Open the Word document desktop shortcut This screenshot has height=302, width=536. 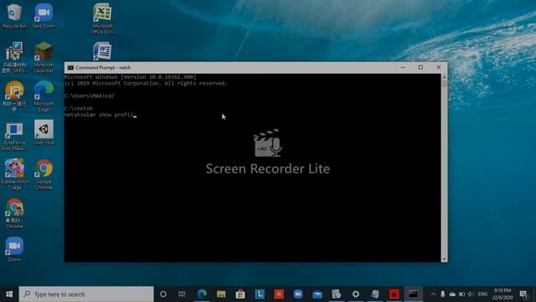coord(102,51)
